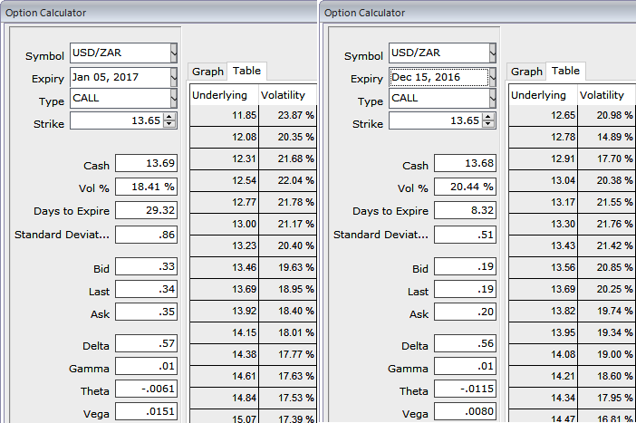Click Vol % field showing 18.41 %
This screenshot has height=423, width=636.
tap(147, 187)
